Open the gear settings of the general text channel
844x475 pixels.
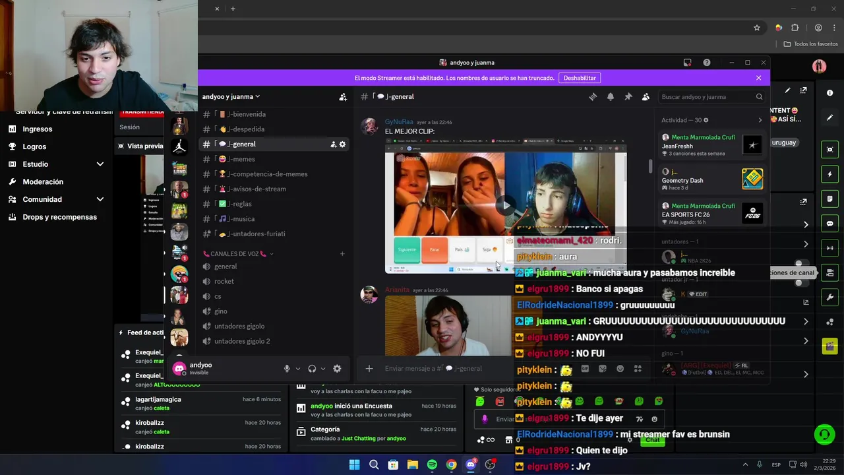(x=342, y=144)
